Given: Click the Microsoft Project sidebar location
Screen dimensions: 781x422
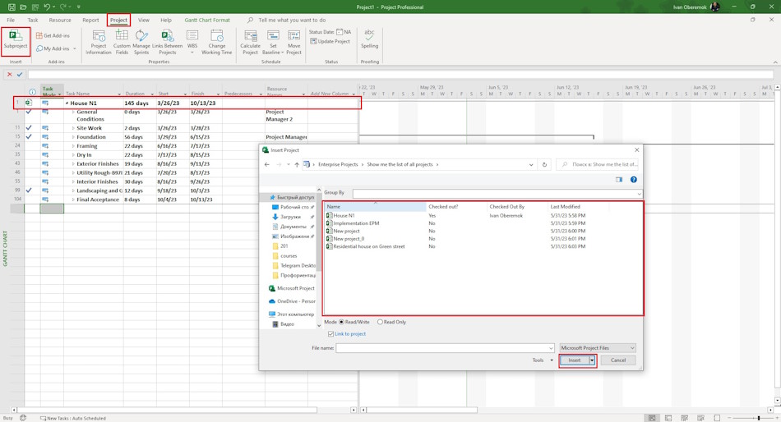Looking at the screenshot, I should click(291, 289).
